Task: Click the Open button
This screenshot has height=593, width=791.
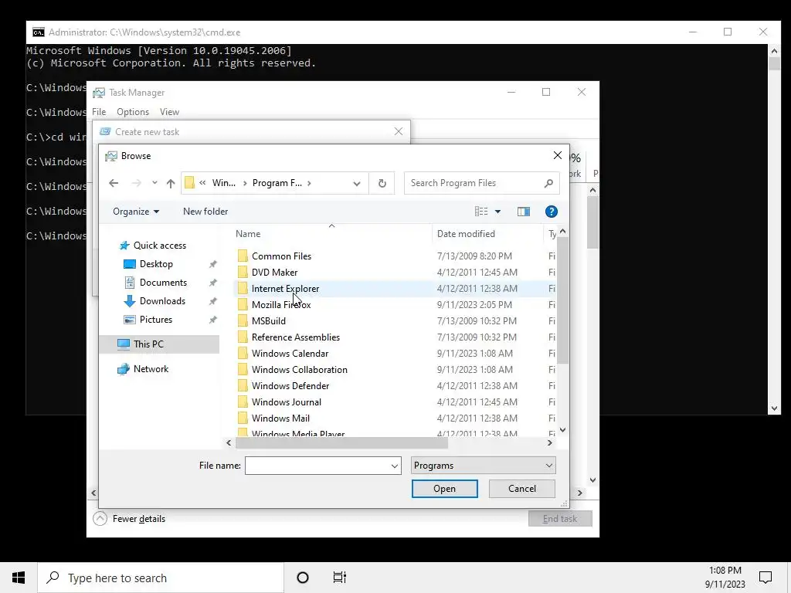Action: click(444, 489)
